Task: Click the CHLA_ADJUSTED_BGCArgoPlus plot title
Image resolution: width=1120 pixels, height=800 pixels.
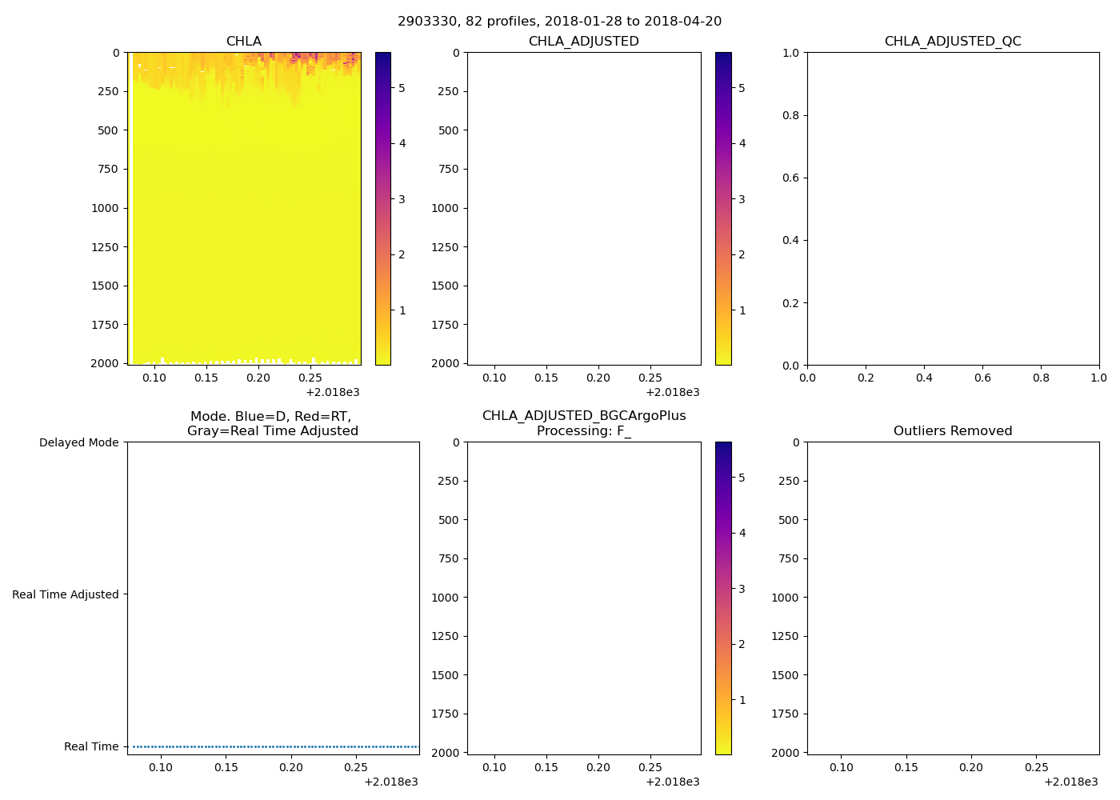Action: coord(583,423)
